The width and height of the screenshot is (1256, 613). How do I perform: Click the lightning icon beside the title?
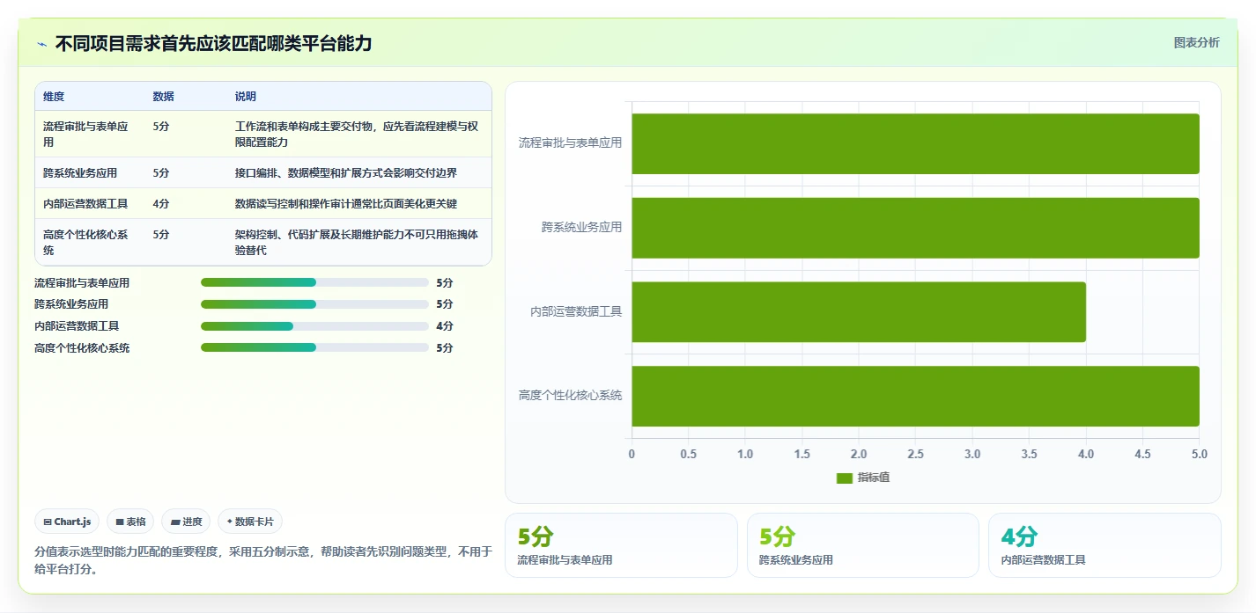[x=41, y=44]
